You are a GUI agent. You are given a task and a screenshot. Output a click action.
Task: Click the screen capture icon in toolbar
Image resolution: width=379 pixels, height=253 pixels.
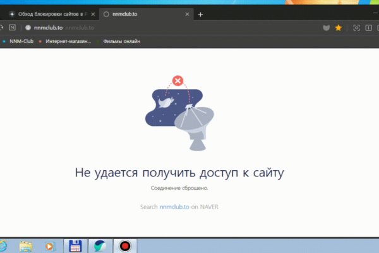tap(356, 28)
